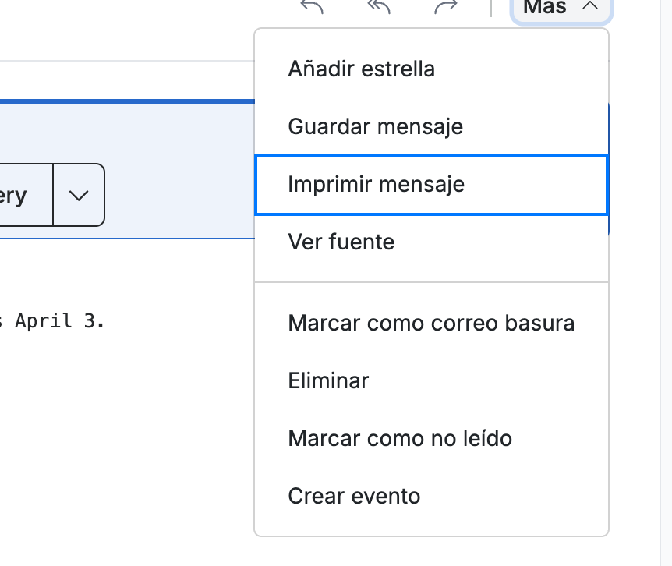
Task: Click the forward arrow icon
Action: point(446,6)
